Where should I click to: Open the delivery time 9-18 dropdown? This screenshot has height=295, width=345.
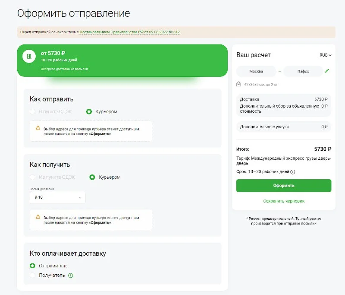[57, 197]
